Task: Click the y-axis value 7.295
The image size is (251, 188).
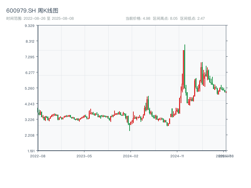Action: (29, 57)
